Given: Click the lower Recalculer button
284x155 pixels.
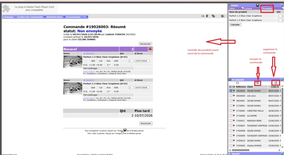Looking at the screenshot, I should point(146,123).
